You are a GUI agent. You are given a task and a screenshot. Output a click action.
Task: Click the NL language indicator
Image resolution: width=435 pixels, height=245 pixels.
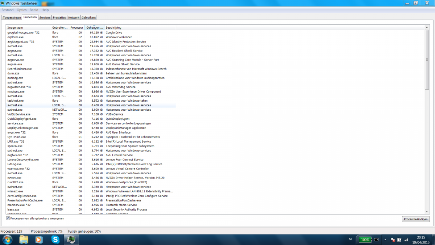[x=351, y=240]
